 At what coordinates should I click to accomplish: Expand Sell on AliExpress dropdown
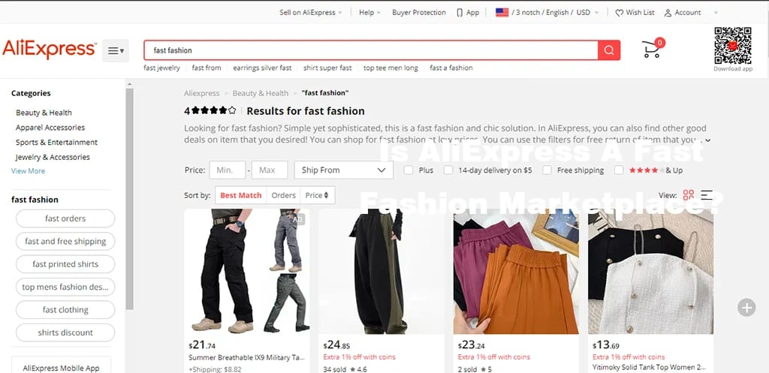pyautogui.click(x=311, y=13)
